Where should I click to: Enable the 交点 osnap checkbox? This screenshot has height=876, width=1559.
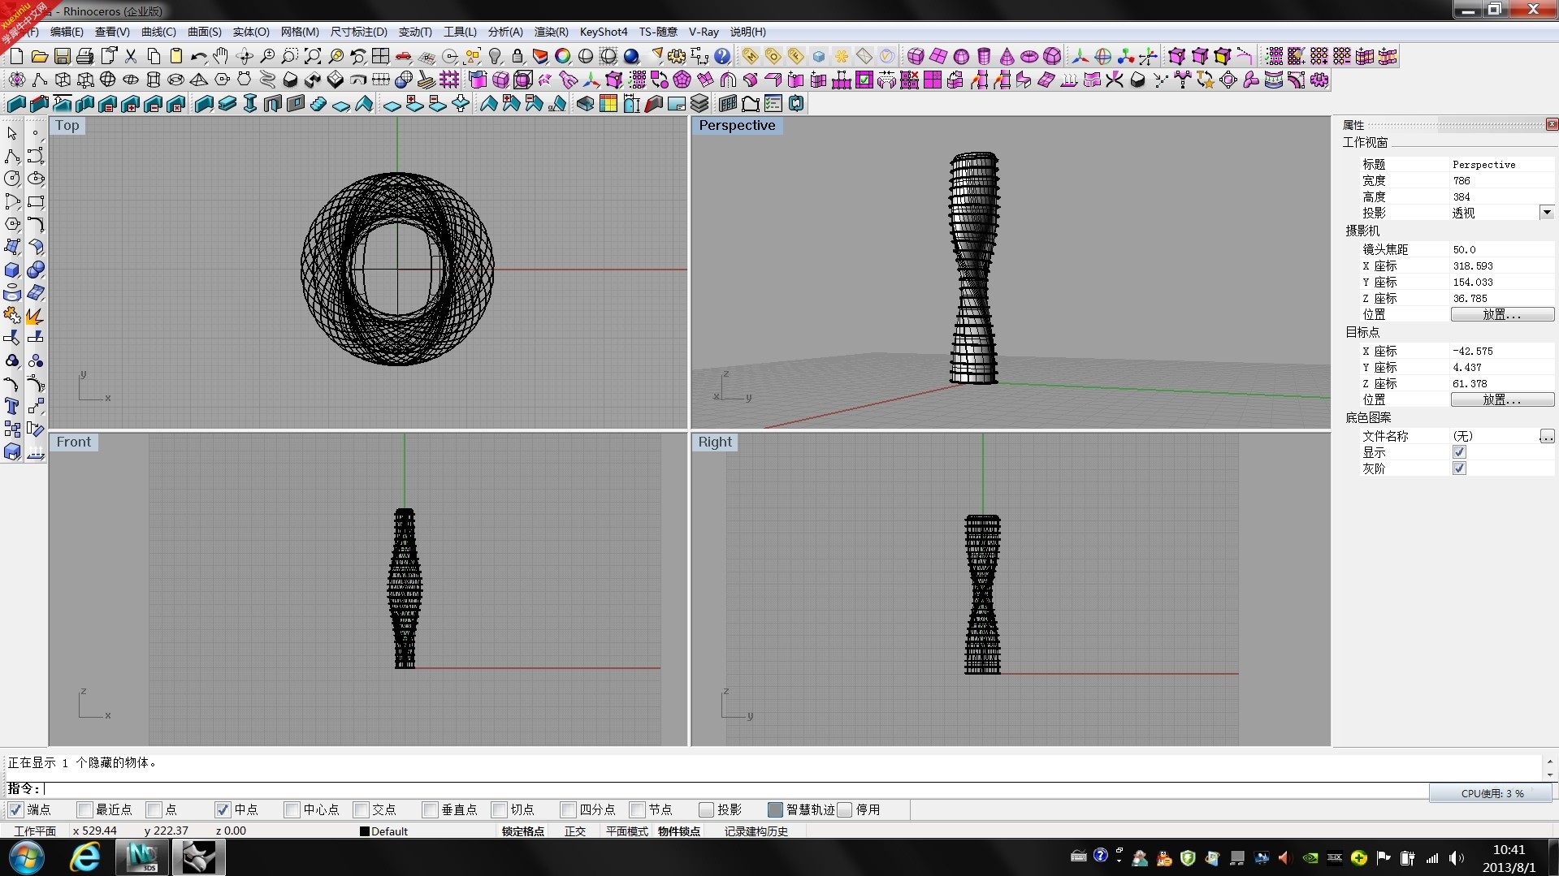pos(361,809)
